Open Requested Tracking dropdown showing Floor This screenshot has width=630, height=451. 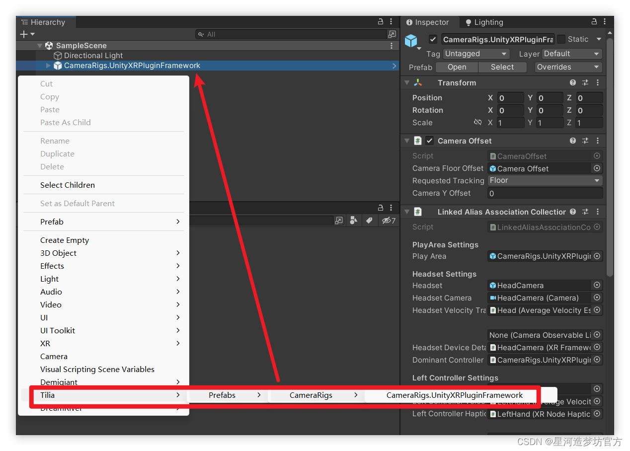545,181
